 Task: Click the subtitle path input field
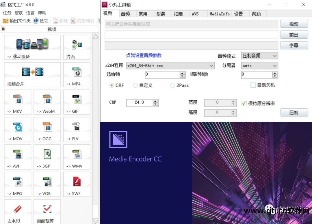point(192,45)
